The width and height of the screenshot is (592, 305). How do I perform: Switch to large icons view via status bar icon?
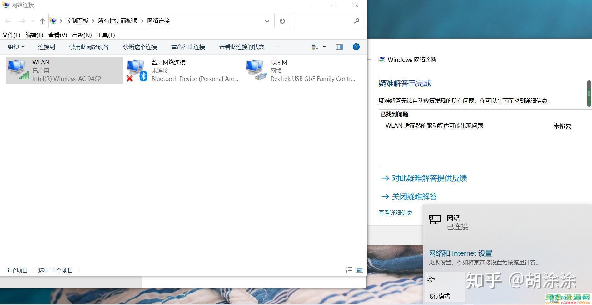[x=360, y=270]
